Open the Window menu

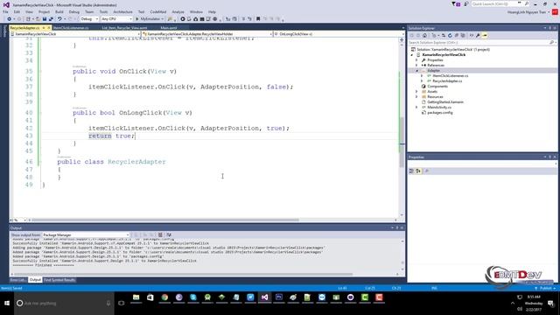coord(196,11)
